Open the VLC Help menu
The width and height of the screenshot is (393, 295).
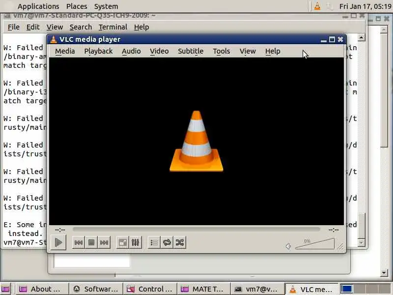click(x=273, y=51)
